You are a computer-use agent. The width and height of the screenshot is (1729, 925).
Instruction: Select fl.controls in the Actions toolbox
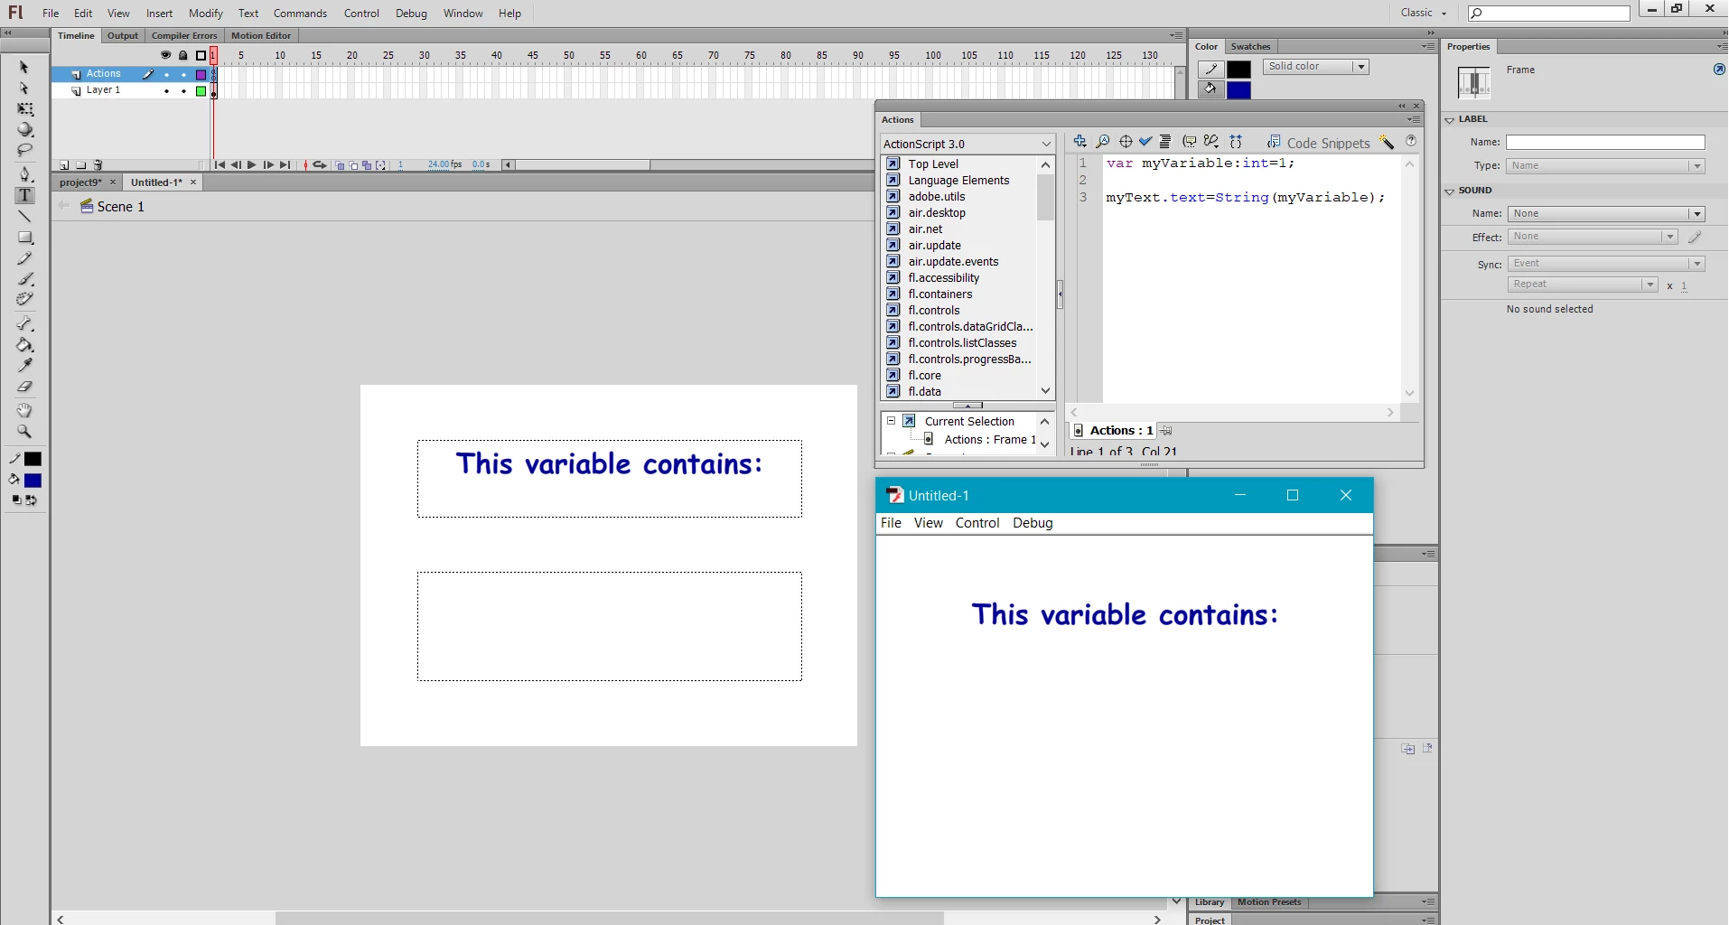(934, 311)
